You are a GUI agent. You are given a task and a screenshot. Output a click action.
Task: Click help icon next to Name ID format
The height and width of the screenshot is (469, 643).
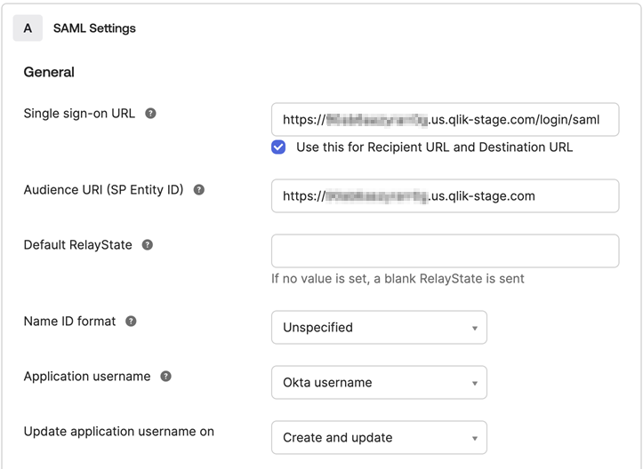131,322
